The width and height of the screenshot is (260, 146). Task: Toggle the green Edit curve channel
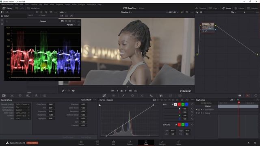point(183,105)
